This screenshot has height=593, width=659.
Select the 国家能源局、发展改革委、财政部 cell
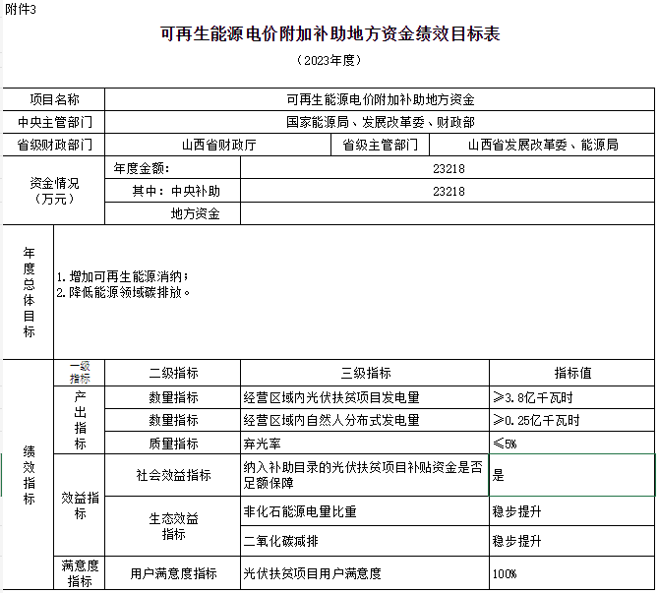(x=380, y=123)
